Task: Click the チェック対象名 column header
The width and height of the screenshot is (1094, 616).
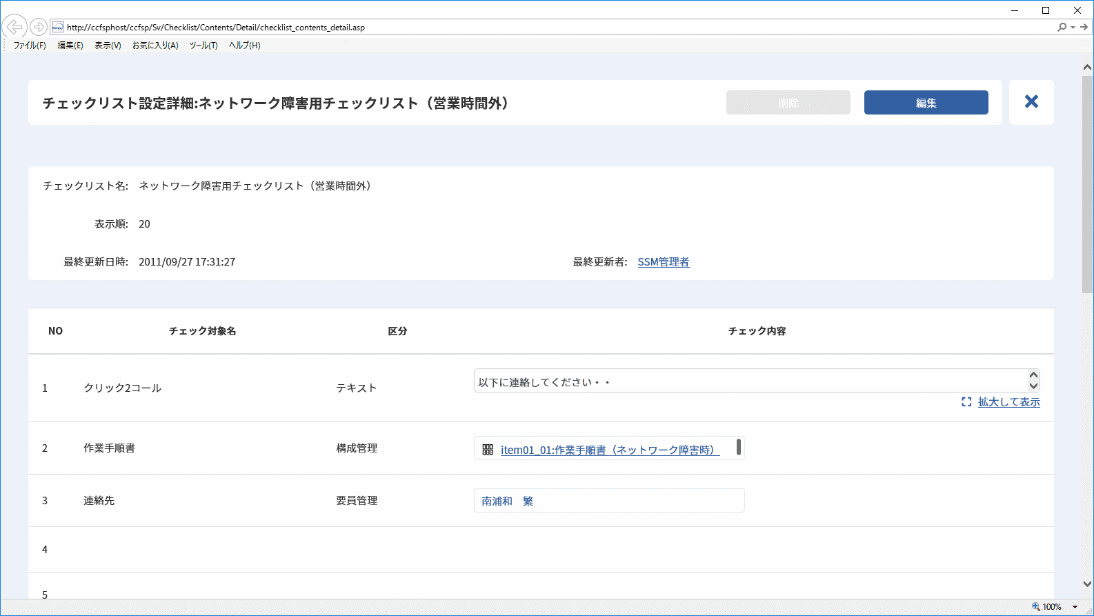Action: pos(203,331)
